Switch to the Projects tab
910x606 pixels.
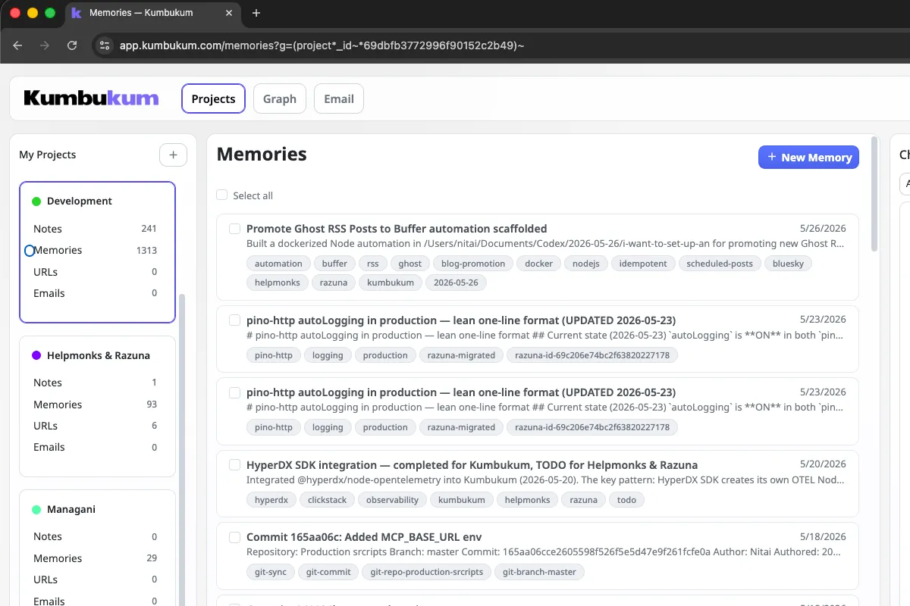coord(213,98)
